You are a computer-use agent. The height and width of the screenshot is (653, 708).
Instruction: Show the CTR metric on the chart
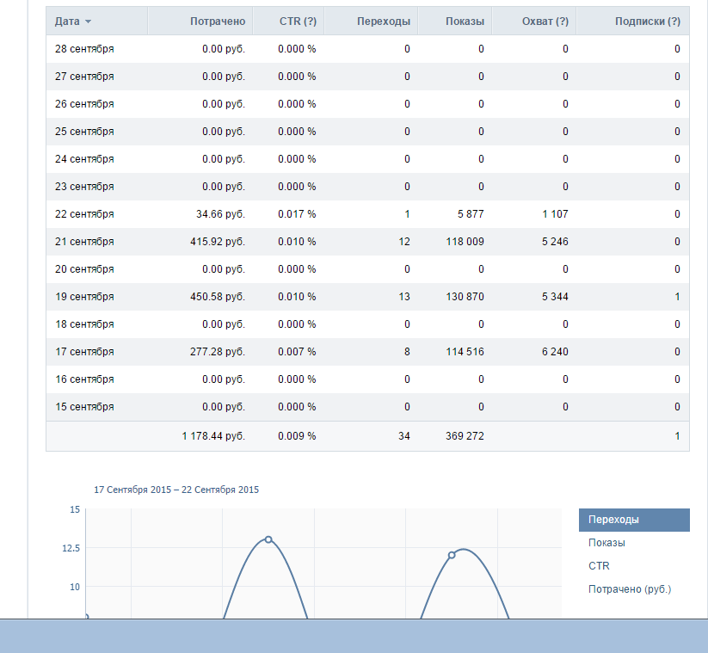click(x=599, y=566)
